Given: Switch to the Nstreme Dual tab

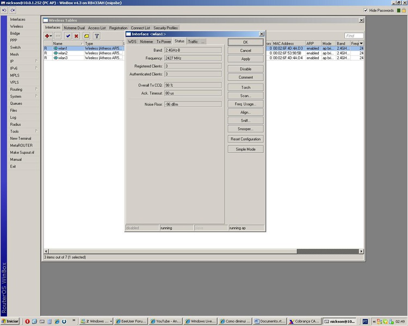Looking at the screenshot, I should tap(74, 28).
